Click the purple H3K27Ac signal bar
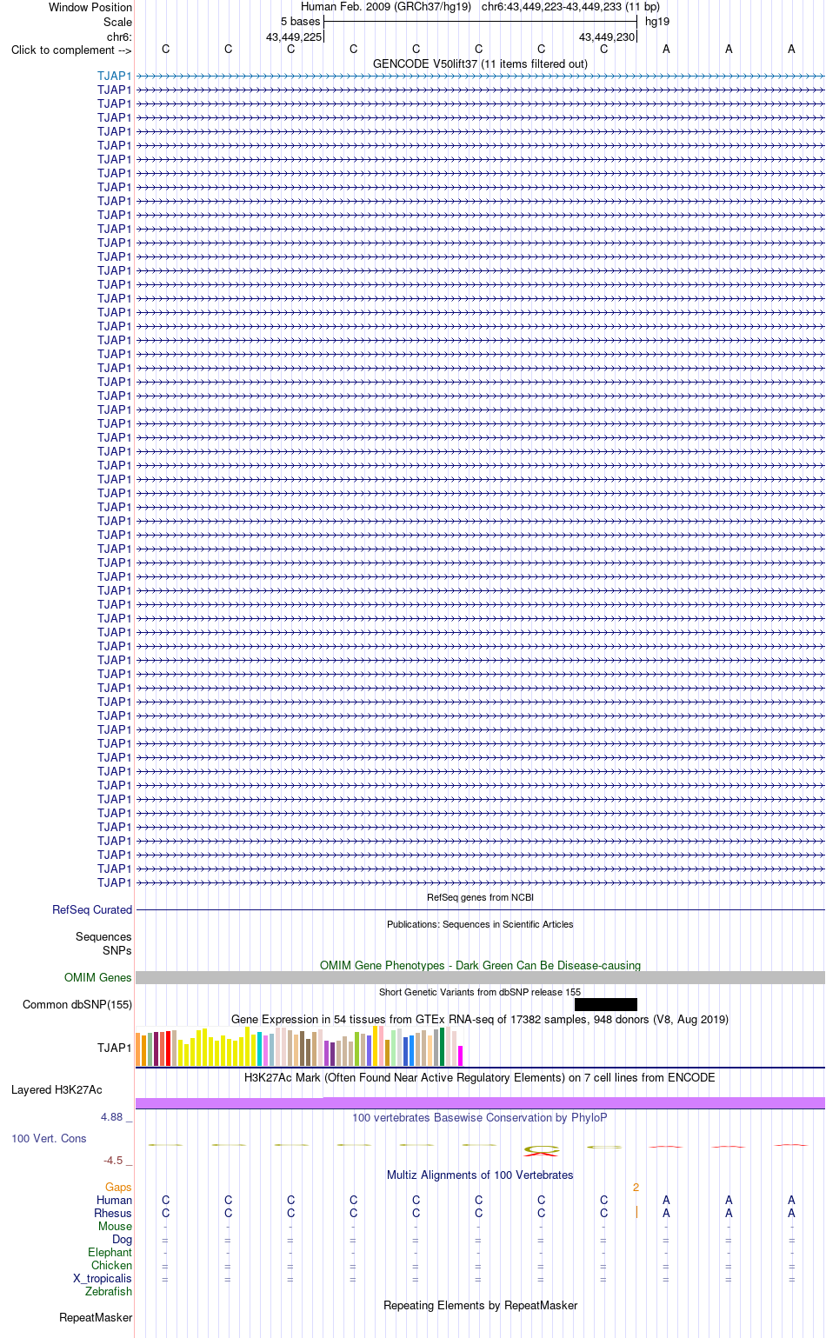The image size is (826, 1338). [x=480, y=1102]
